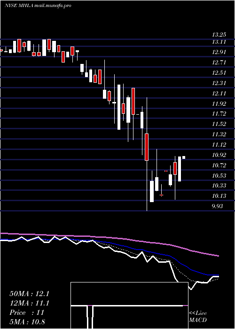Click the 9.93 price axis label
The width and height of the screenshot is (235, 329).
pyautogui.click(x=217, y=206)
